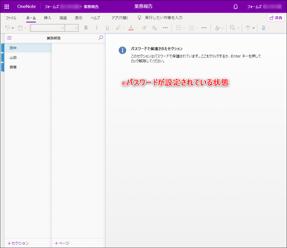Click the dictate microphone icon

pyautogui.click(x=263, y=28)
